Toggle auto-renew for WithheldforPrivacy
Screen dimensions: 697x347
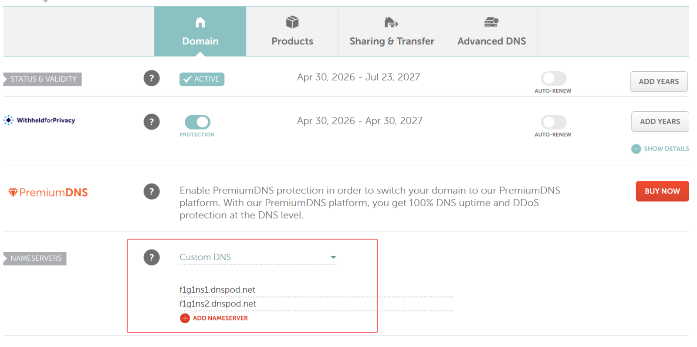[x=554, y=122]
